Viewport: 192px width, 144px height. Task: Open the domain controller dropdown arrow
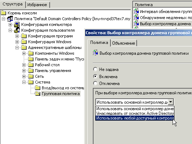tap(171, 102)
